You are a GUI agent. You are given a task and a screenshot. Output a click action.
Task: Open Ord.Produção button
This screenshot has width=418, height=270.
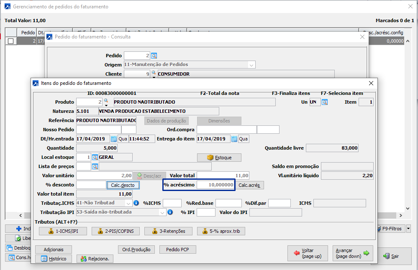click(136, 250)
